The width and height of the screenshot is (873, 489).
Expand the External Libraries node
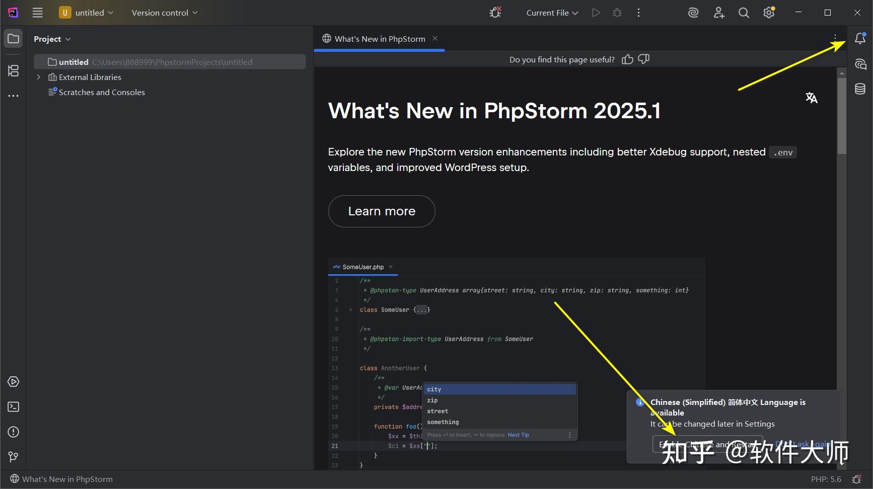tap(39, 77)
